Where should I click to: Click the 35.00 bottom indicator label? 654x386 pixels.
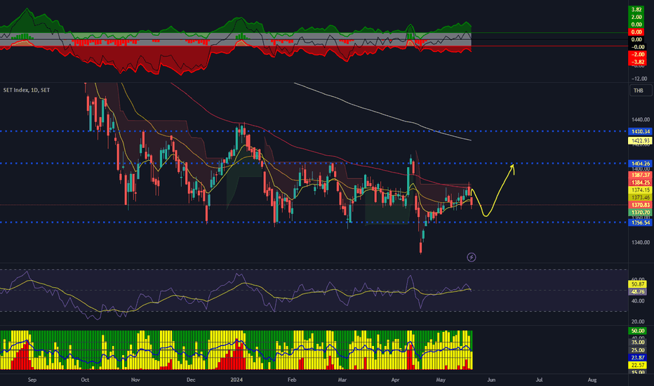coord(638,342)
